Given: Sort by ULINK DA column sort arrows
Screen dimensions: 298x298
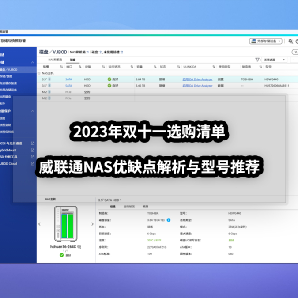Looking at the screenshot, I should pos(214,67).
